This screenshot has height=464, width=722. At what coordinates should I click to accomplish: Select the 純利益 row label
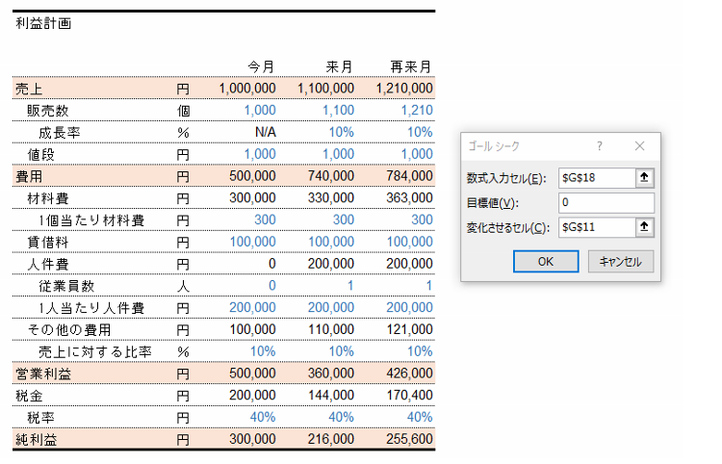pyautogui.click(x=37, y=440)
